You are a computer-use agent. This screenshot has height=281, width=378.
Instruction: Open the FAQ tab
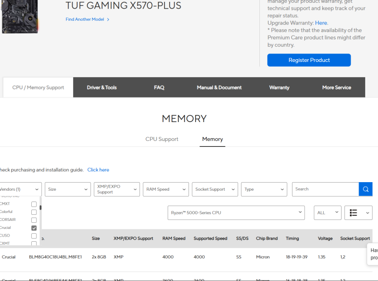point(159,88)
